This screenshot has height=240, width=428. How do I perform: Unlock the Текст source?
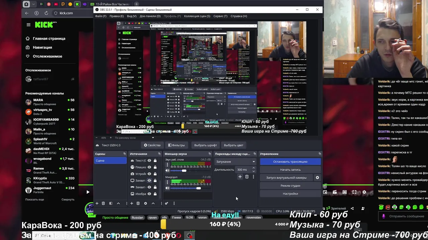(155, 160)
